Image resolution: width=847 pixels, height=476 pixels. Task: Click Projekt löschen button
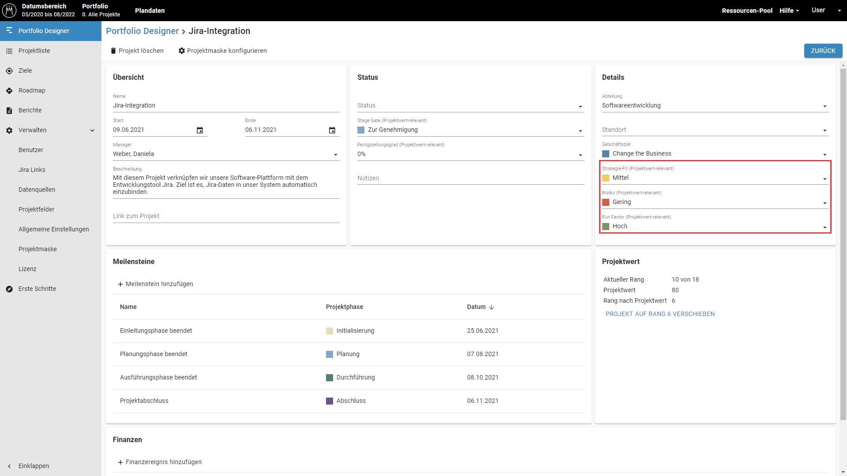137,51
